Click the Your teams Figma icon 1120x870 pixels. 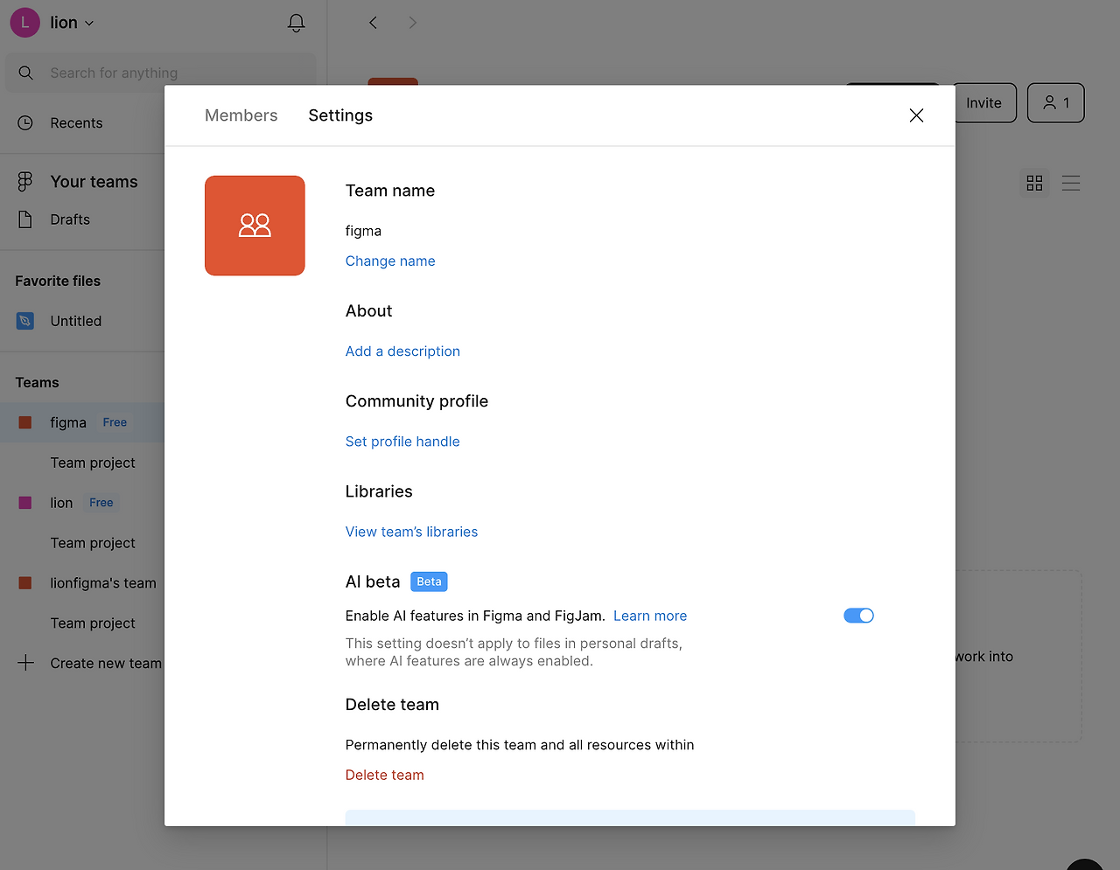pyautogui.click(x=25, y=182)
